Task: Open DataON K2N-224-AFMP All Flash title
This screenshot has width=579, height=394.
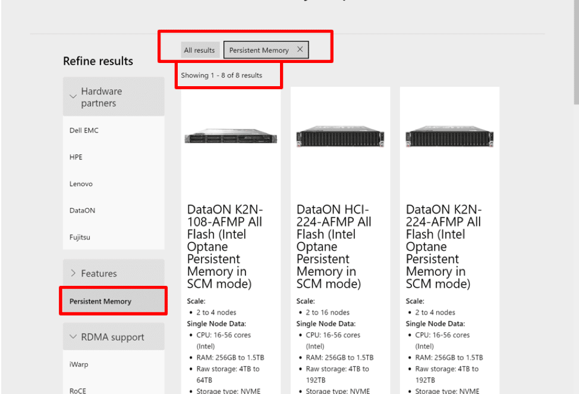Action: (443, 246)
